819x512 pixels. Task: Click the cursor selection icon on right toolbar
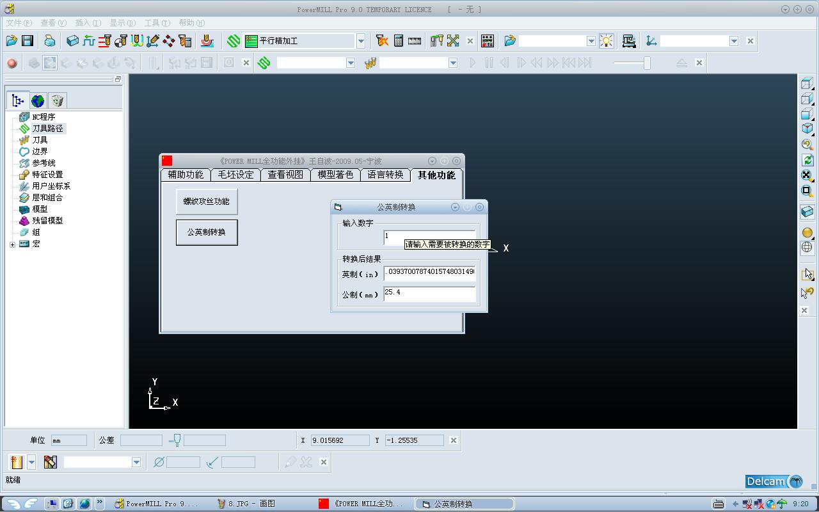807,274
